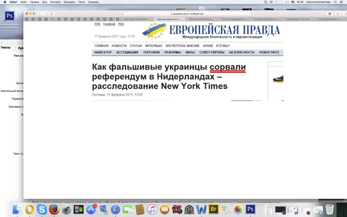Image resolution: width=347 pixels, height=217 pixels.
Task: Open the БЕЗОПАСНОСТЬ section link
Action: coord(242,53)
